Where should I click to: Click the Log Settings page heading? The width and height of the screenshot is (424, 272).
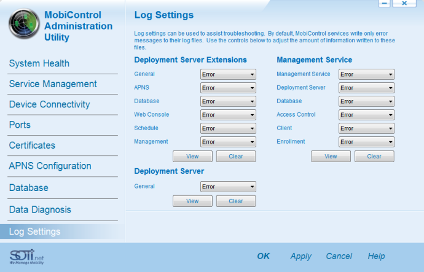[164, 15]
